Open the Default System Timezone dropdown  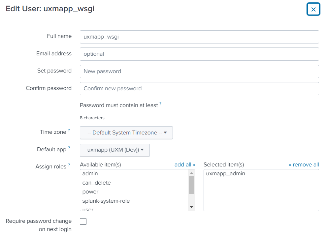tap(126, 133)
